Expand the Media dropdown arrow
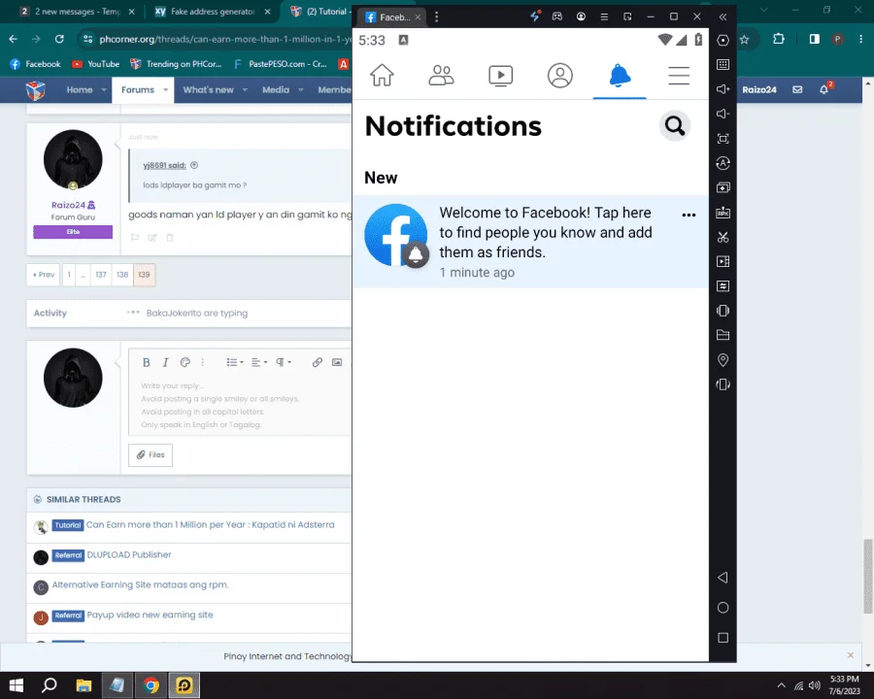Viewport: 874px width, 699px height. (300, 89)
